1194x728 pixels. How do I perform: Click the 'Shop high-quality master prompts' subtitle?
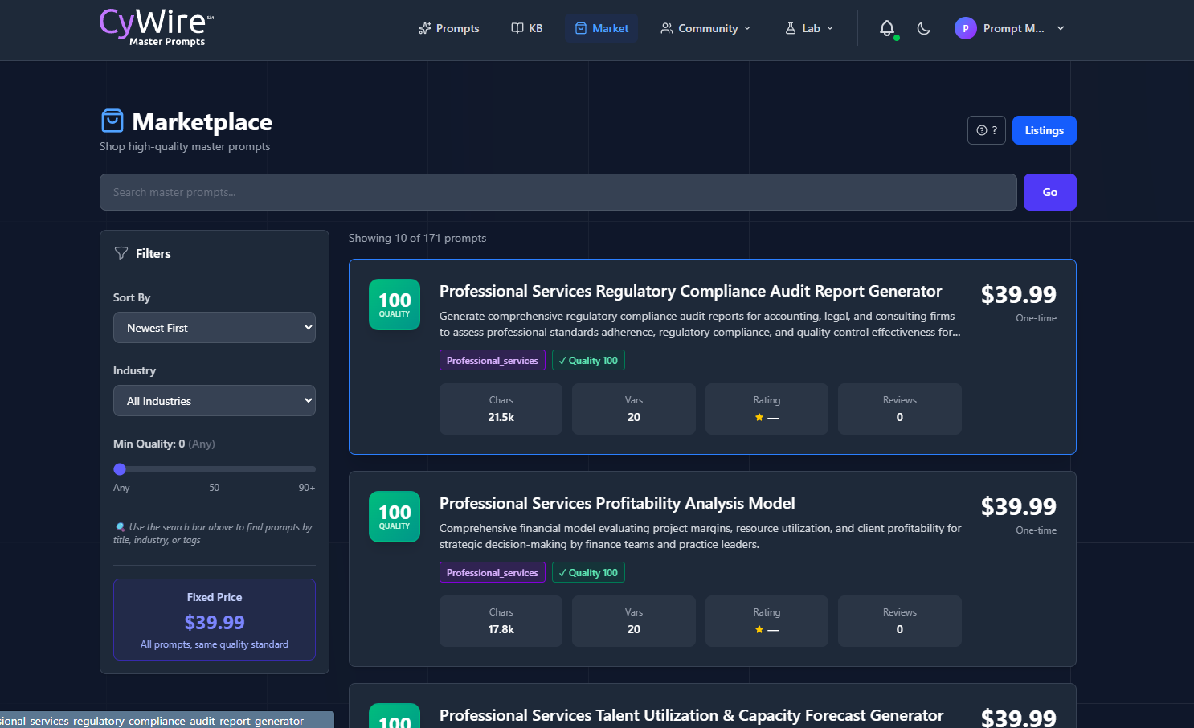[185, 146]
